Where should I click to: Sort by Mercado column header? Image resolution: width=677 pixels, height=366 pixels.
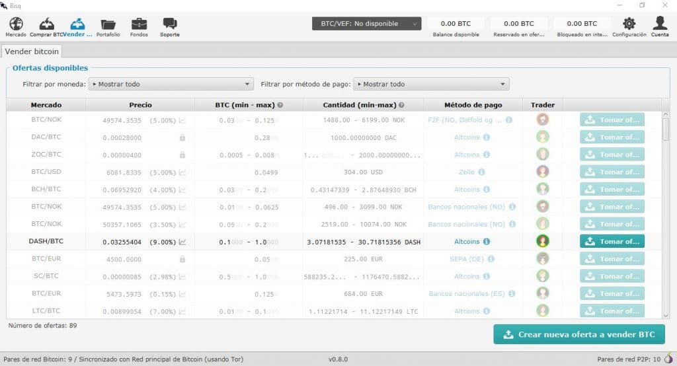pyautogui.click(x=46, y=105)
